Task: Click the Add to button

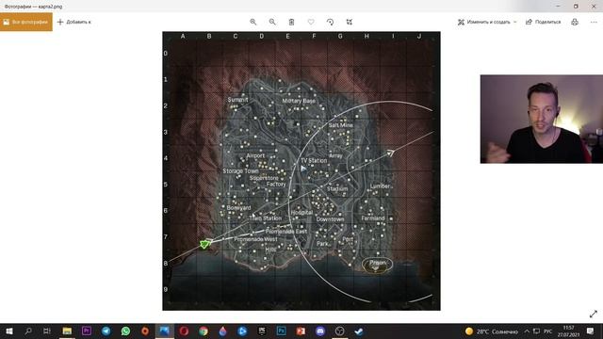Action: (73, 22)
